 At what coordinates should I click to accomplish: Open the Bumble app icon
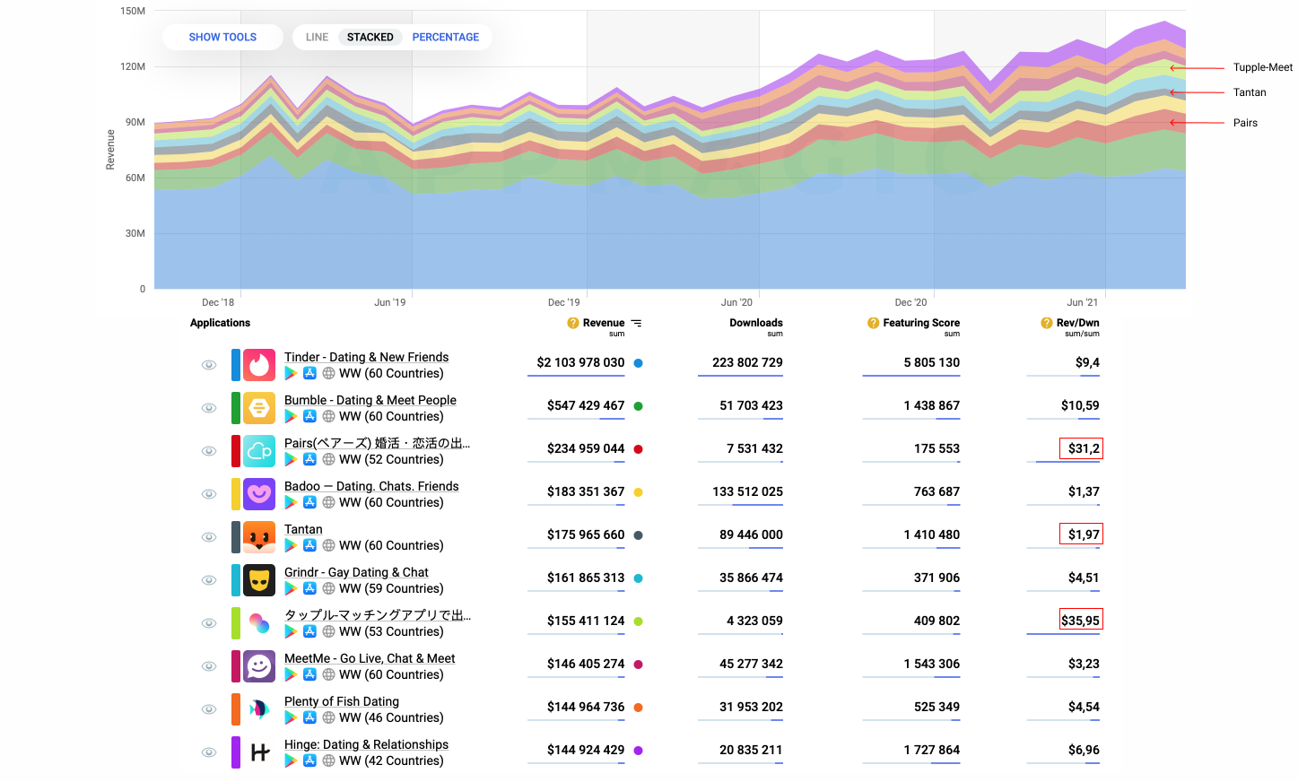pyautogui.click(x=259, y=408)
